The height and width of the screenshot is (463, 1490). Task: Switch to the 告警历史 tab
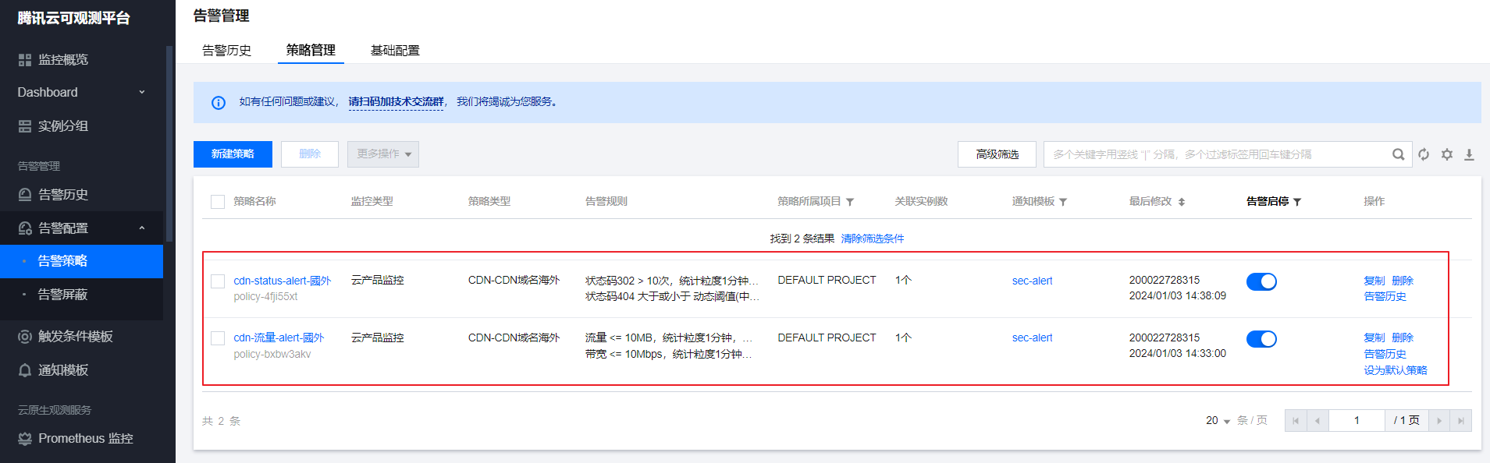pyautogui.click(x=226, y=51)
